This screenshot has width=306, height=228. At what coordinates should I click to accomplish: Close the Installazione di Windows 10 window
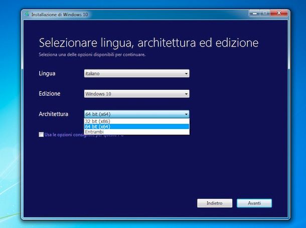(x=279, y=13)
